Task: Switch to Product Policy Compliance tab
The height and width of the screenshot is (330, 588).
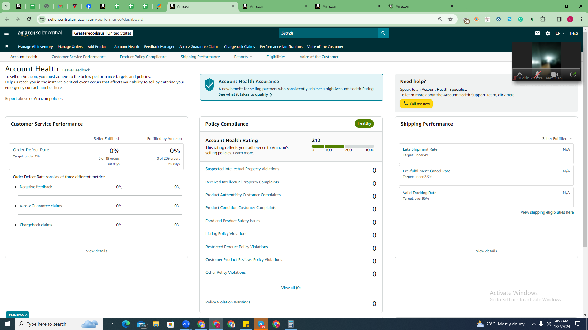Action: click(143, 57)
